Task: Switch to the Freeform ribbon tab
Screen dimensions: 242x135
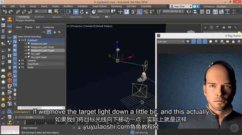Action: click(39, 17)
